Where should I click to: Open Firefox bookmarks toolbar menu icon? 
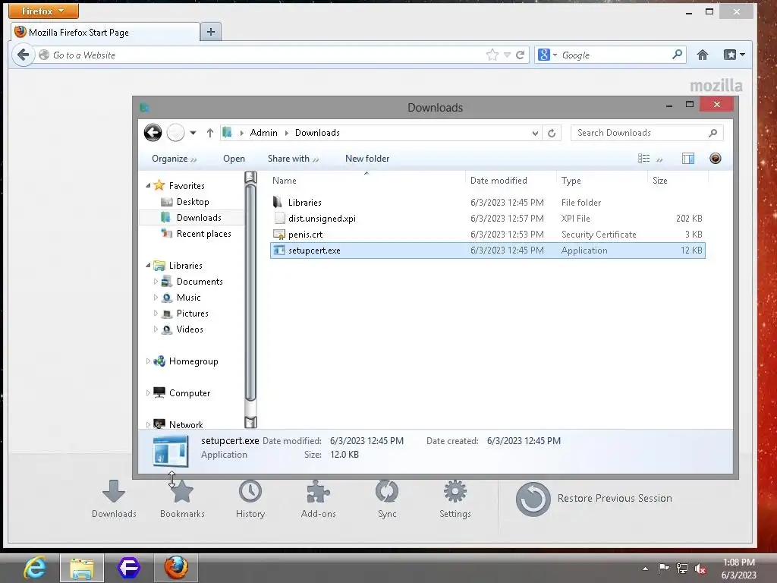pyautogui.click(x=734, y=55)
